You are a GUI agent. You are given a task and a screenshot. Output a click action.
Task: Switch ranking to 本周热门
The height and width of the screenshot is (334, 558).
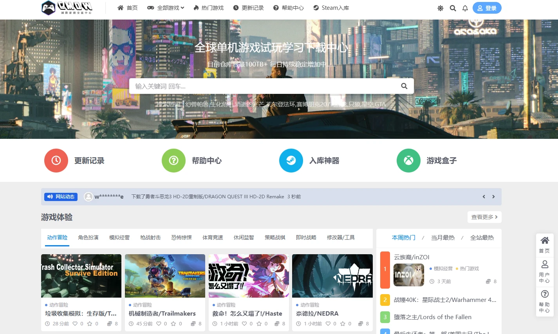tap(404, 237)
